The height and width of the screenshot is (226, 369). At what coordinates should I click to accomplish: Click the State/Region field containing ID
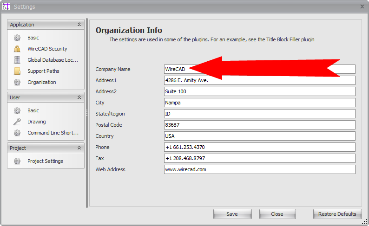coord(260,114)
